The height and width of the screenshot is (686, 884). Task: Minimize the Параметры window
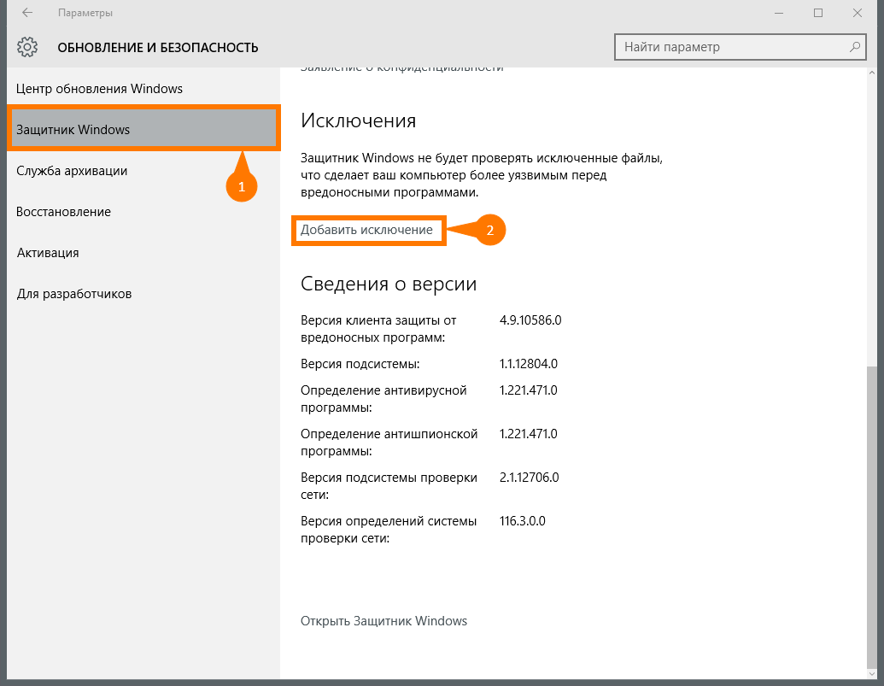(779, 13)
